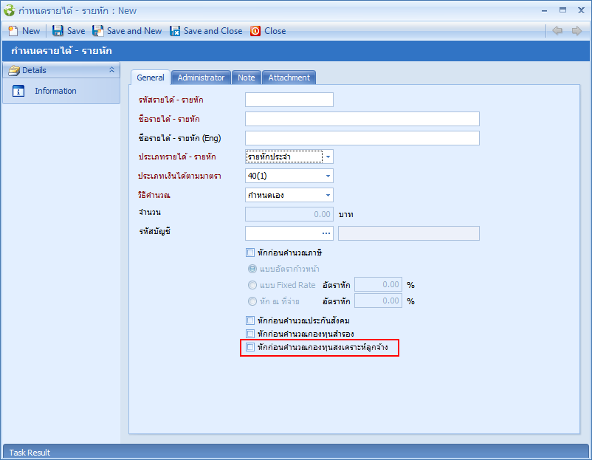Click the รหัสรายได้ - รายหัก input field
Viewport: 592px width, 460px height.
pyautogui.click(x=289, y=100)
